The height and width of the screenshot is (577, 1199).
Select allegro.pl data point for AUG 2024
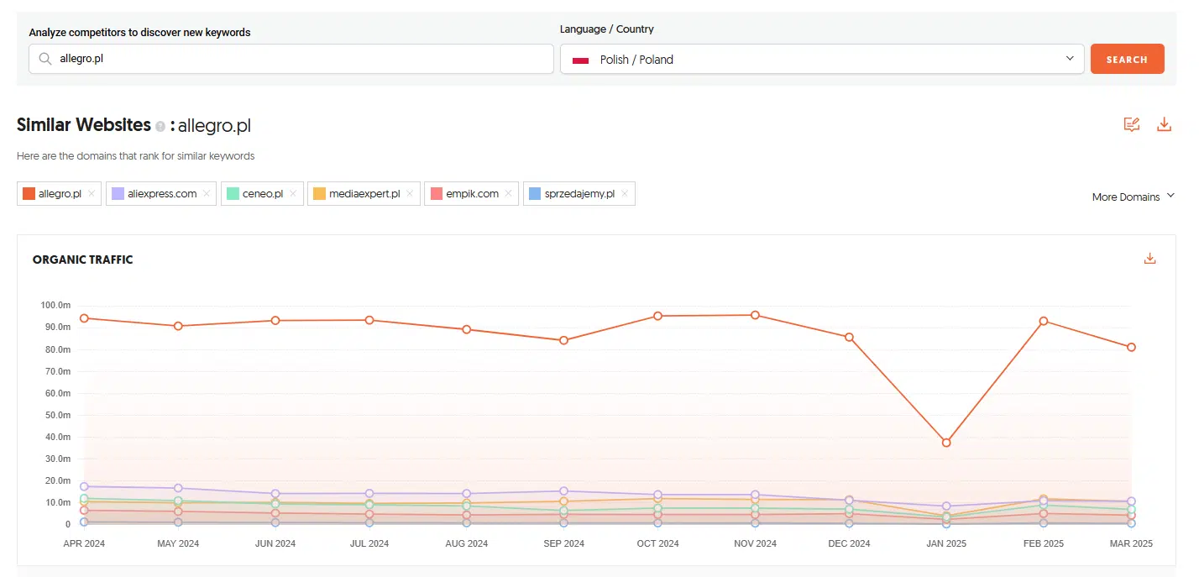click(x=467, y=329)
